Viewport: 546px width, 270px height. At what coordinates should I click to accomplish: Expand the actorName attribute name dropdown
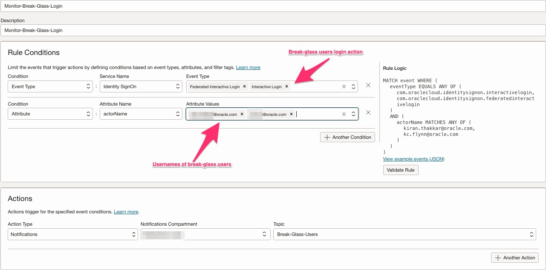tap(141, 114)
